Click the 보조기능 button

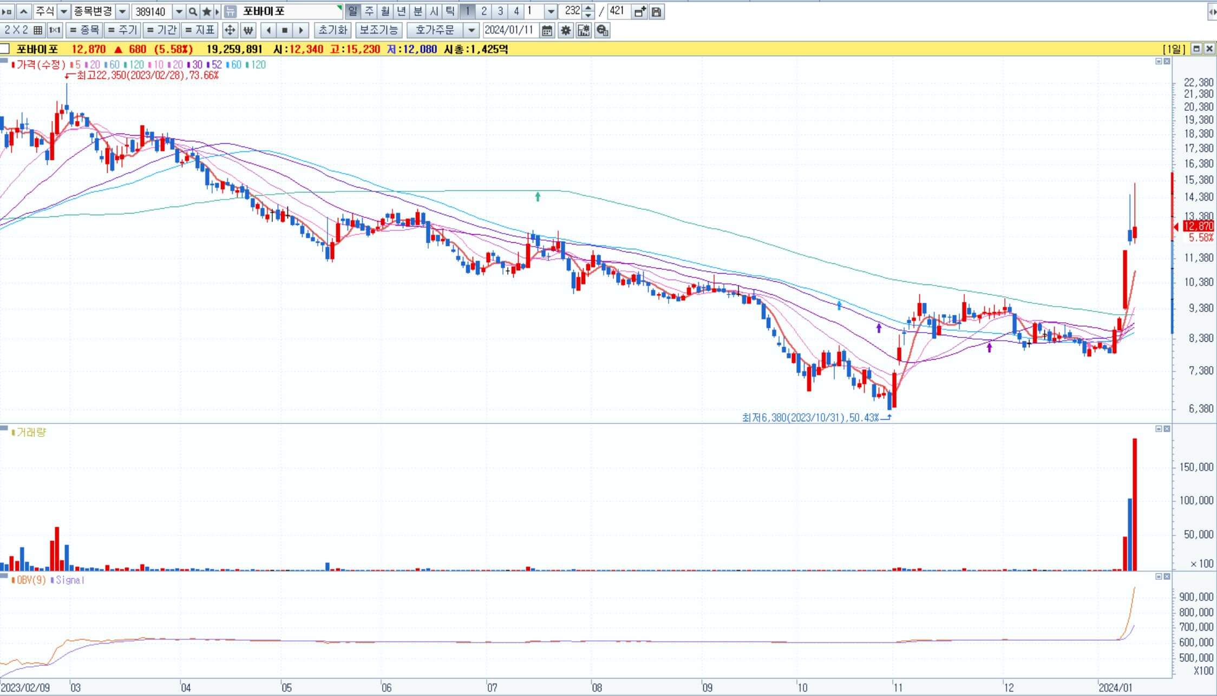378,30
